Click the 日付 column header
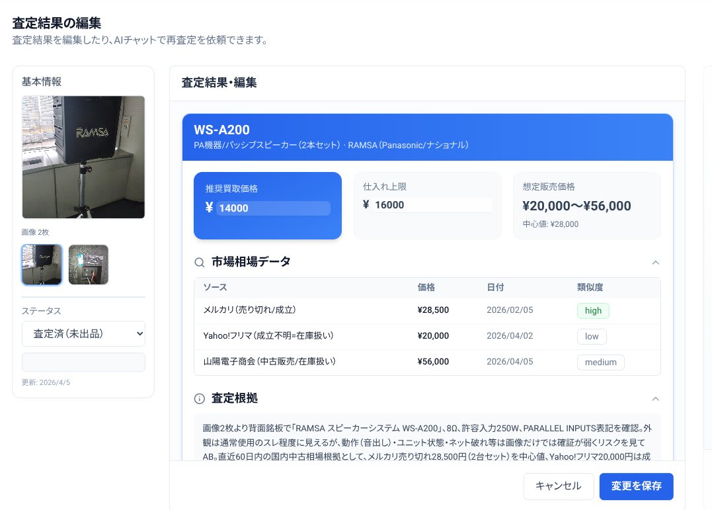The image size is (712, 510). click(495, 287)
